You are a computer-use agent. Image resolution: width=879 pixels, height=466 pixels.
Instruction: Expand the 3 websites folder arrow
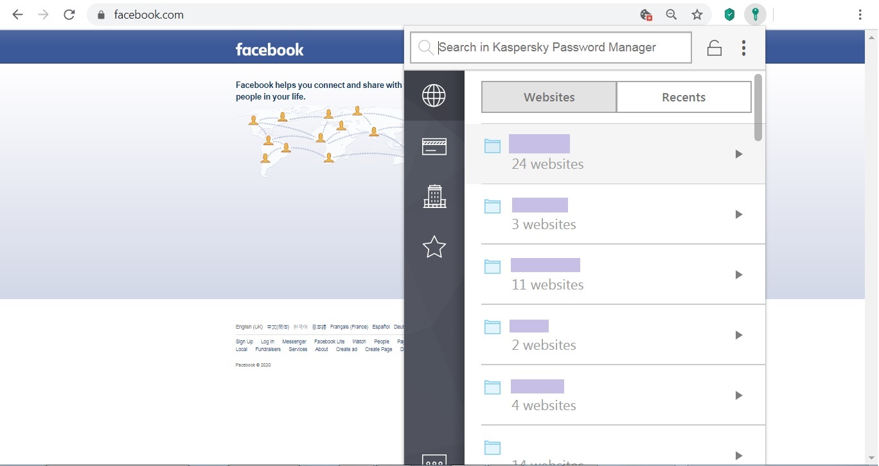pyautogui.click(x=739, y=214)
